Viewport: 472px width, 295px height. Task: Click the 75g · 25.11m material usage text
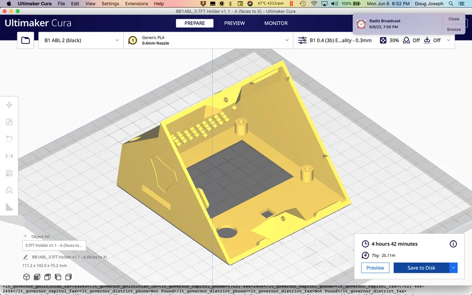click(x=383, y=255)
